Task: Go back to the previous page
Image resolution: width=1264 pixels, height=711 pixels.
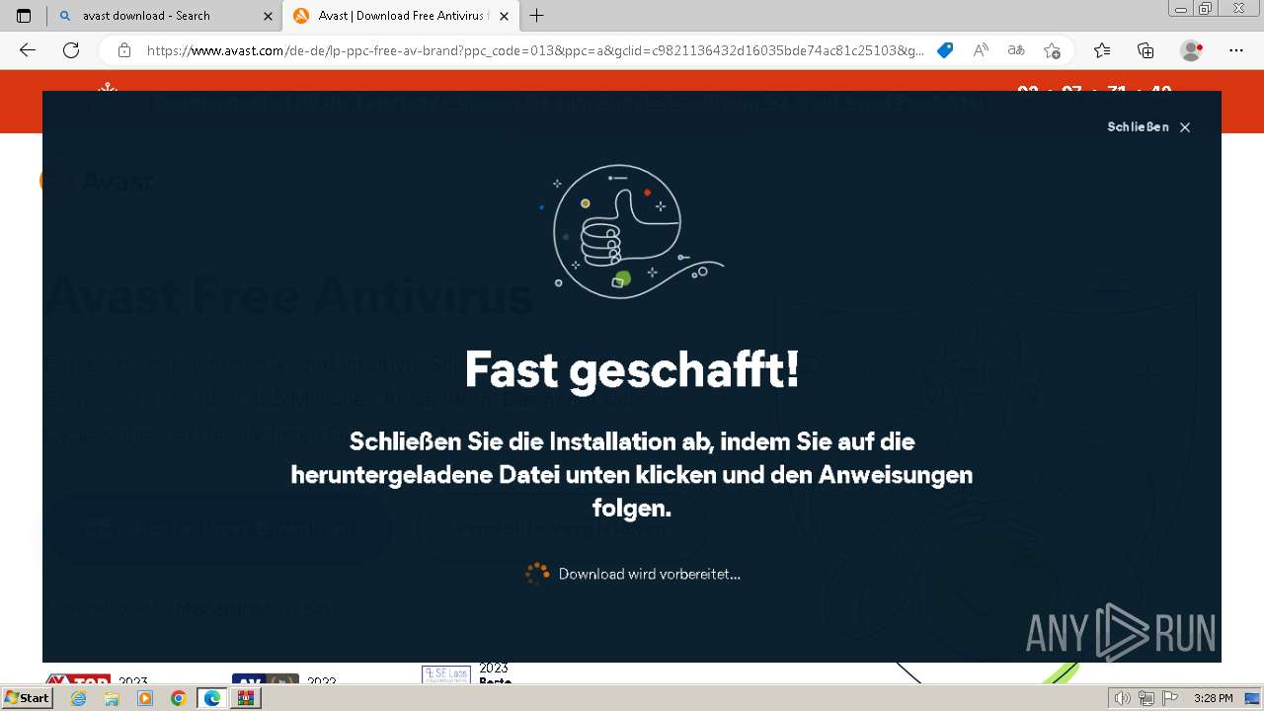Action: (x=28, y=50)
